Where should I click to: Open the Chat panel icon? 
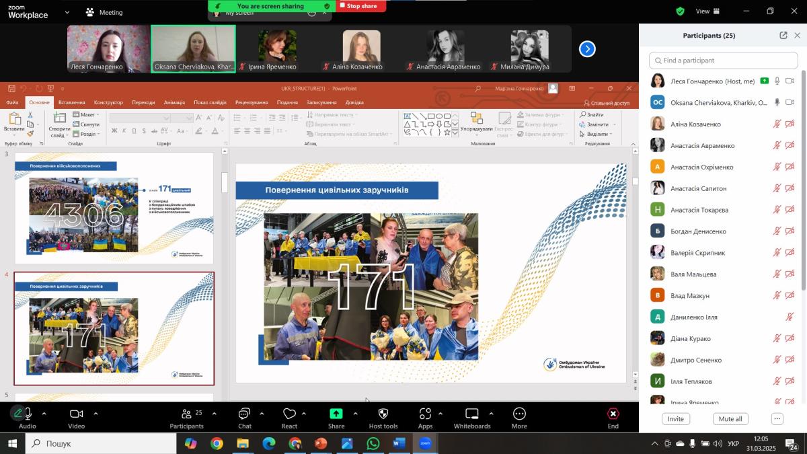point(244,414)
